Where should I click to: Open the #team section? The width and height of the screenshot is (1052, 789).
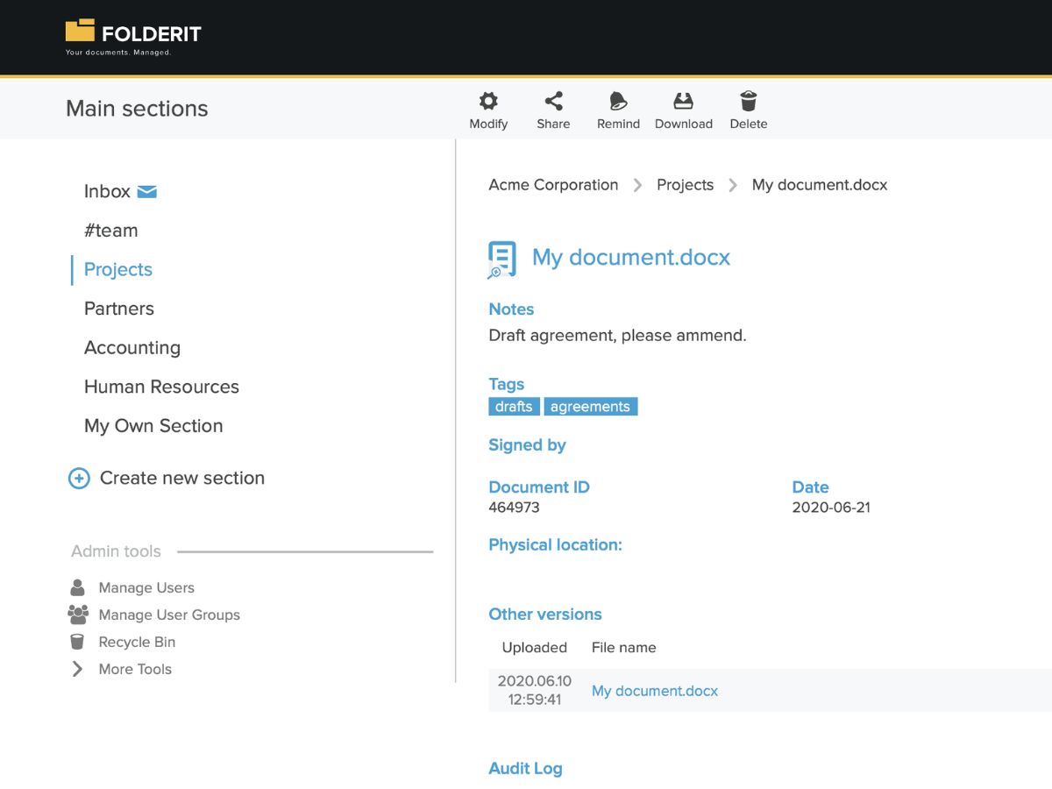click(x=110, y=231)
